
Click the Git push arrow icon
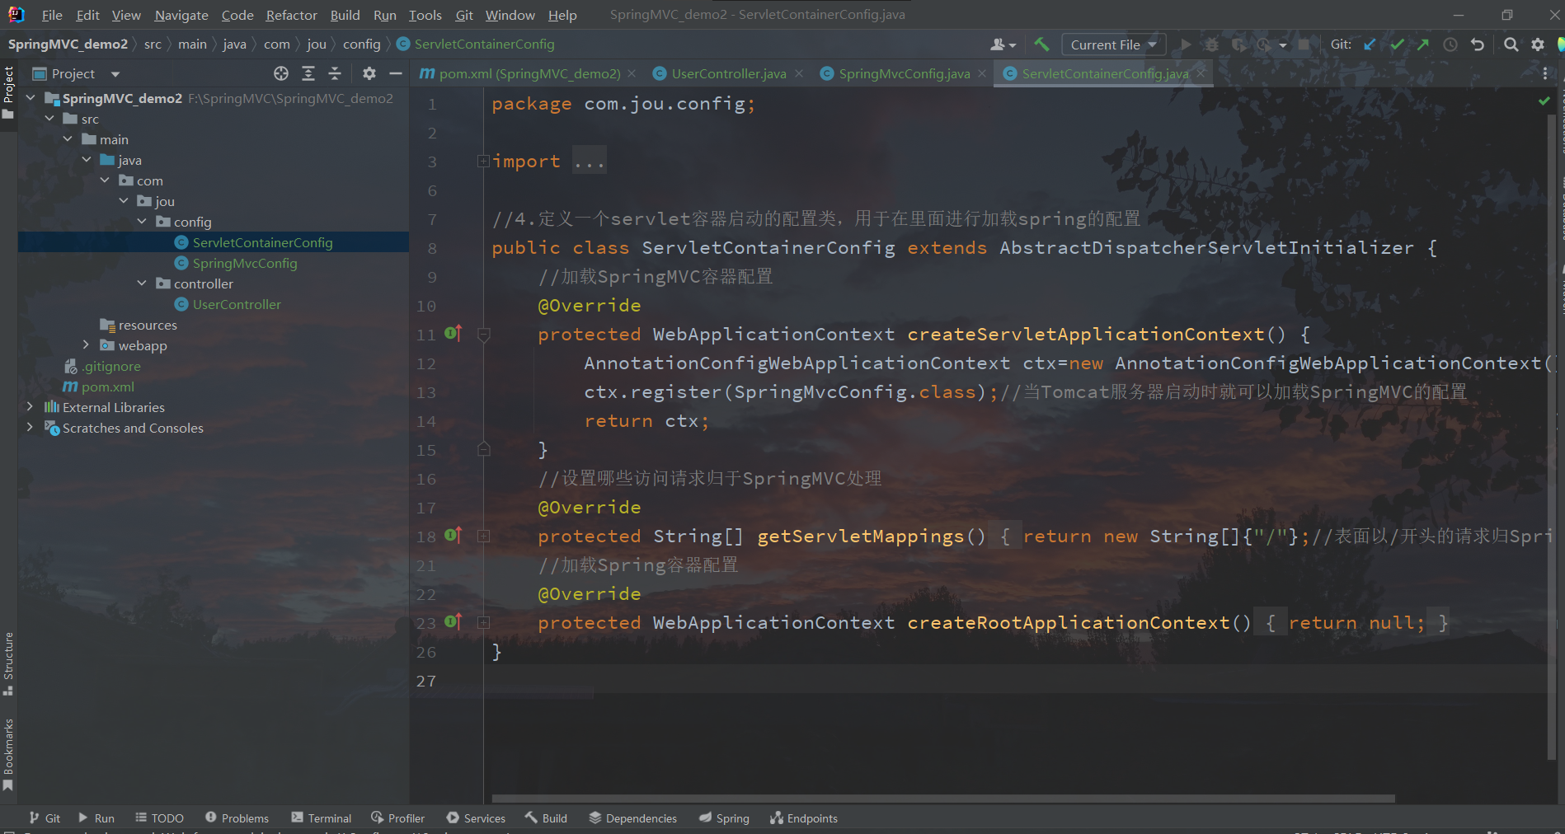coord(1423,45)
